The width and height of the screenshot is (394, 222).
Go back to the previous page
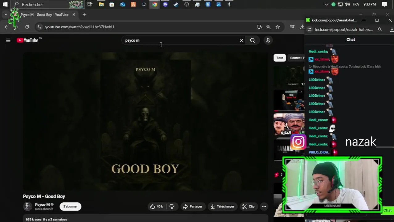pos(6,27)
